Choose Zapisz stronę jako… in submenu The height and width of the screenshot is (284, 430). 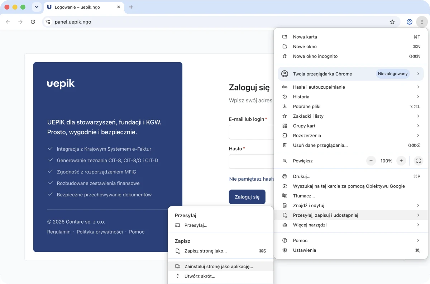tap(221, 251)
